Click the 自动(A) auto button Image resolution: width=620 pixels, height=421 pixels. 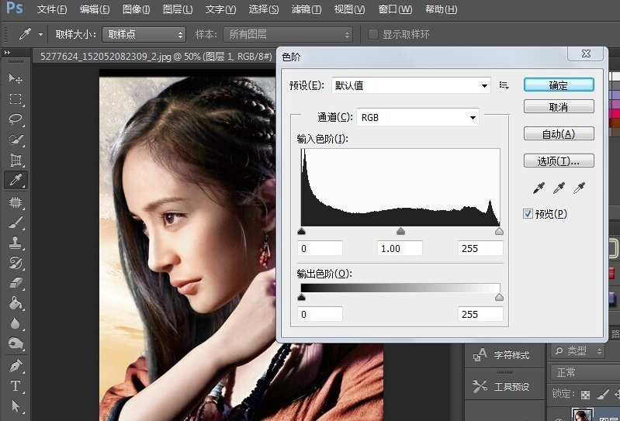[x=559, y=134]
